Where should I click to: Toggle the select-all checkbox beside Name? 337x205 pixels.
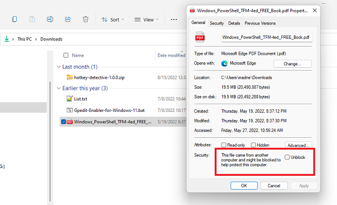66,55
